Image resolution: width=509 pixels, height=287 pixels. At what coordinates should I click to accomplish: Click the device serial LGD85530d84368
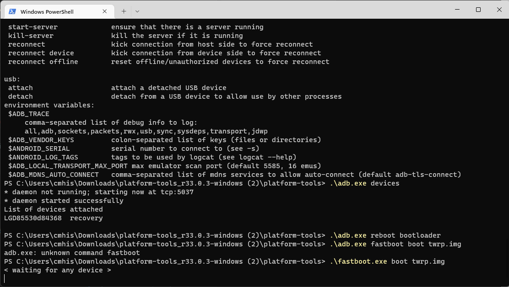coord(33,218)
